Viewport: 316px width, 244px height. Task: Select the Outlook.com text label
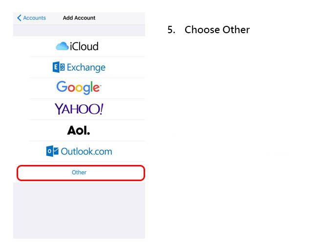click(86, 151)
